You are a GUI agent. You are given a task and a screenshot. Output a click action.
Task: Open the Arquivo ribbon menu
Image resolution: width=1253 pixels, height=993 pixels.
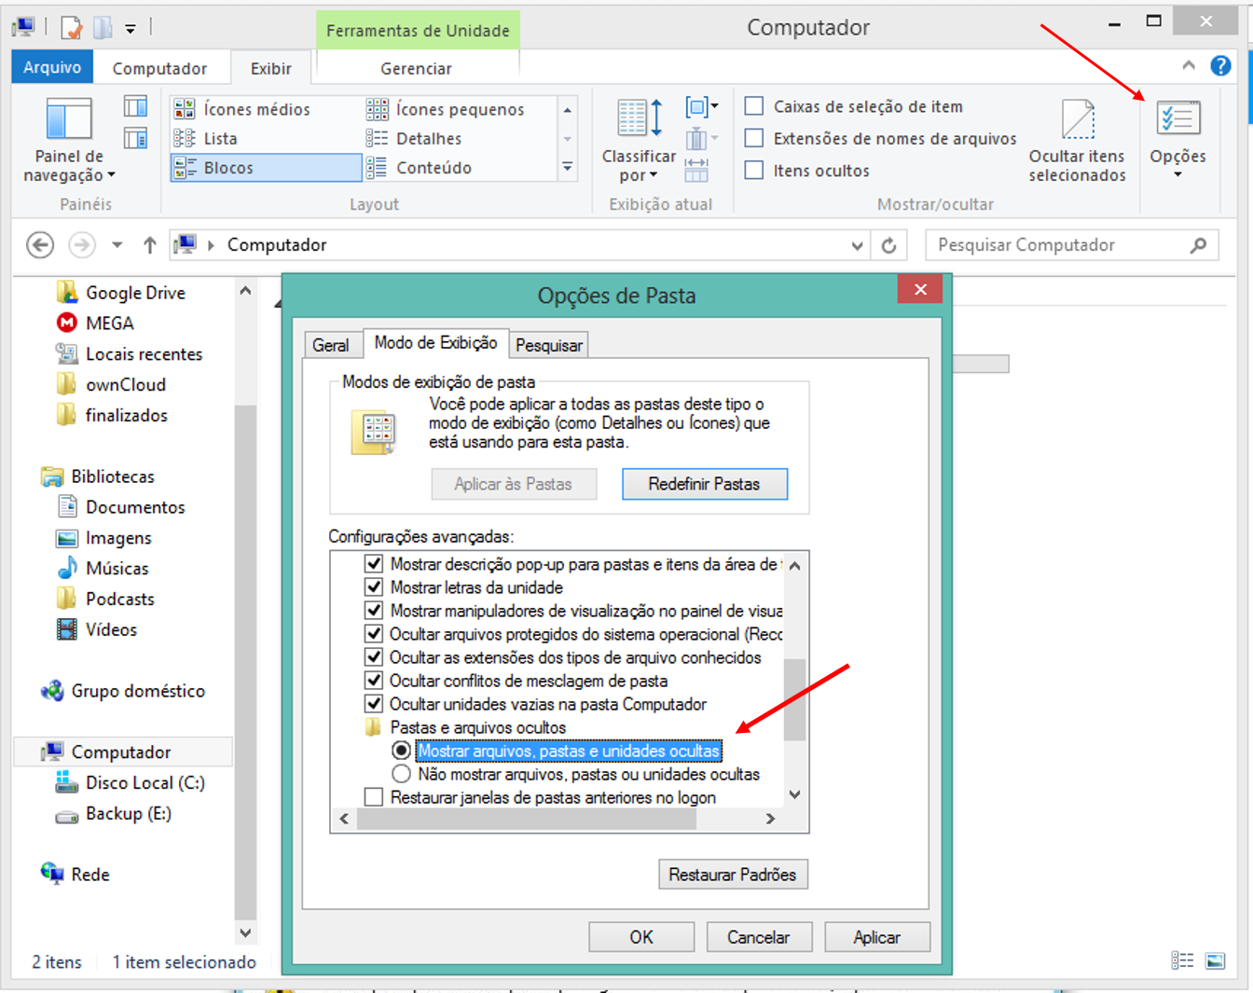pos(52,68)
